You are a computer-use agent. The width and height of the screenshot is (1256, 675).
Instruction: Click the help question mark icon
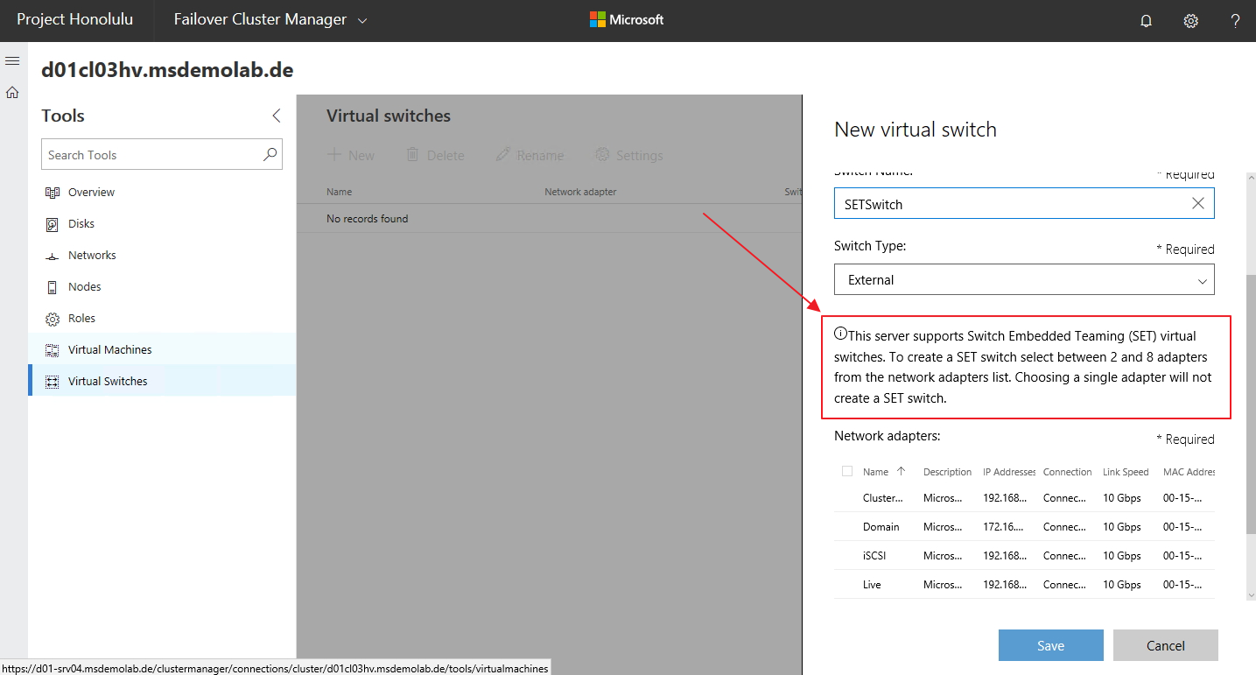click(x=1235, y=21)
